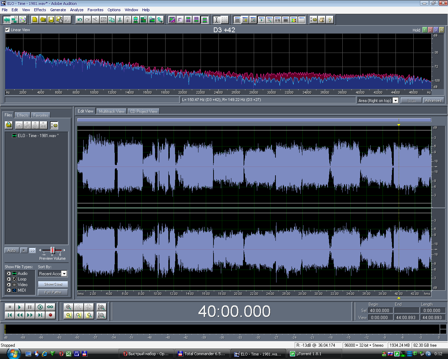This screenshot has height=359, width=448.
Task: Click the Go to Beginning transport button
Action: (x=10, y=315)
